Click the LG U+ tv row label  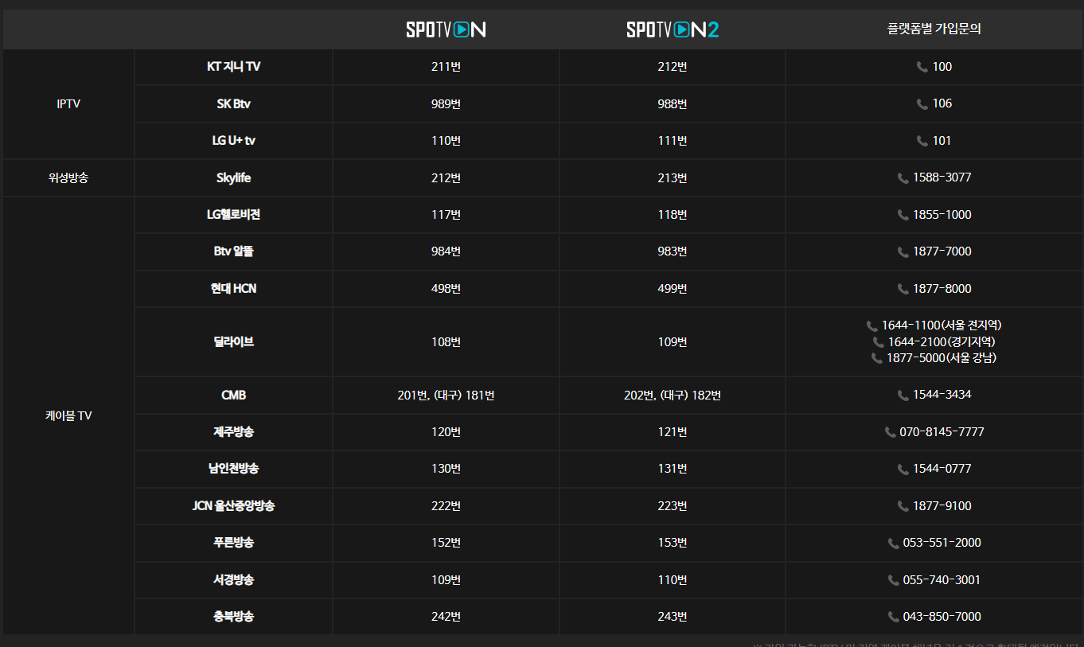pos(233,141)
